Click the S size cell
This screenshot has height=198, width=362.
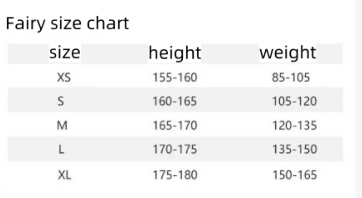pos(61,101)
